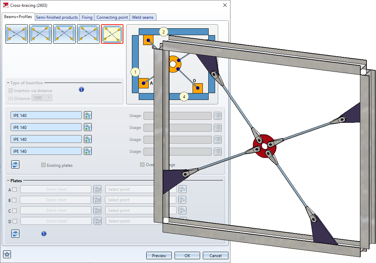Click the Select sheet field for plate B
The height and width of the screenshot is (263, 376).
55,200
